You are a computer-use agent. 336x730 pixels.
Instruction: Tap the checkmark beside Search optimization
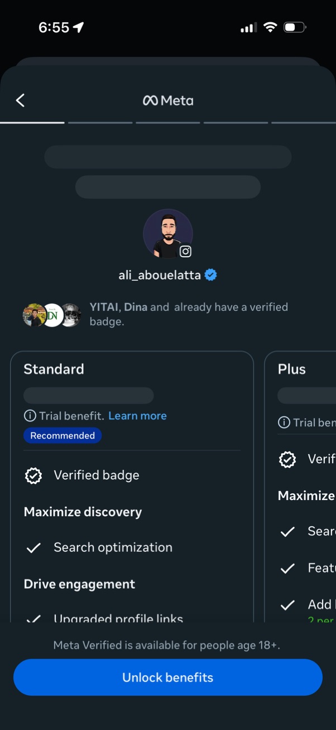pyautogui.click(x=33, y=547)
